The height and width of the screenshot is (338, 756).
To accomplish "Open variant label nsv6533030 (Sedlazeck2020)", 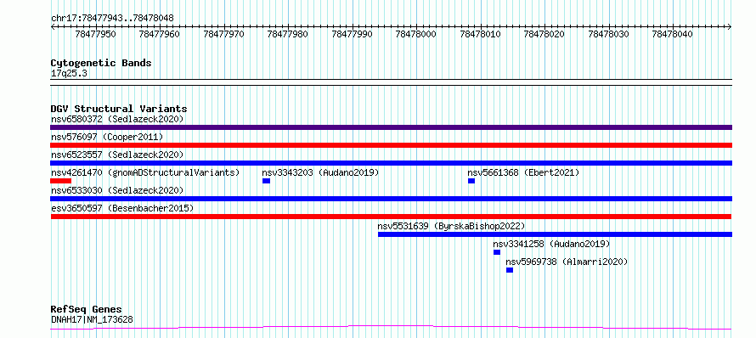I will (x=117, y=190).
